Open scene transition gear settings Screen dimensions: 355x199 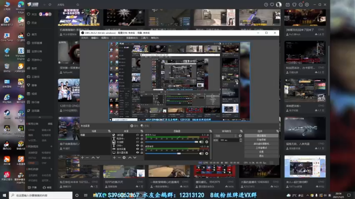(240, 136)
